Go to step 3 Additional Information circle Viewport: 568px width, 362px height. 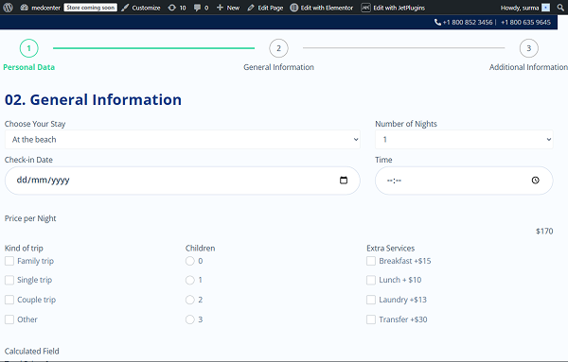click(529, 48)
